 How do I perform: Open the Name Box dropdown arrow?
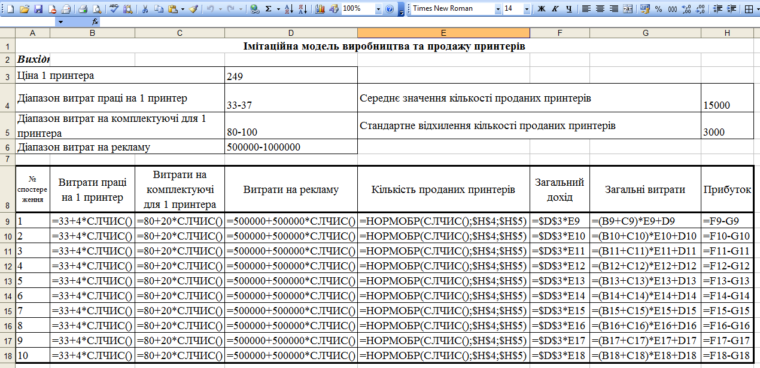coord(61,22)
